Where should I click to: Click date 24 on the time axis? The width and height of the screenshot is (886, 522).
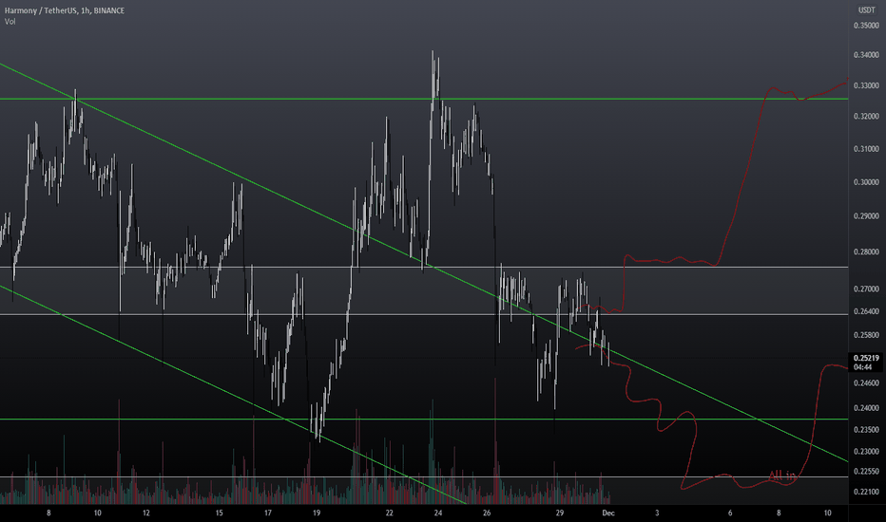(438, 513)
